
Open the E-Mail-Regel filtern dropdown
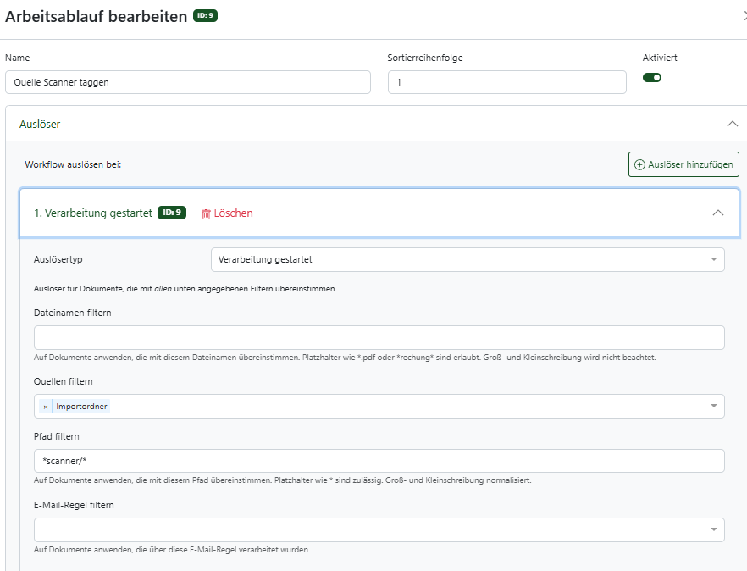tap(379, 530)
